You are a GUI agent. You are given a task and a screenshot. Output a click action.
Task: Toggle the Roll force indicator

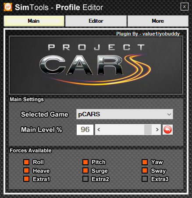click(26, 162)
